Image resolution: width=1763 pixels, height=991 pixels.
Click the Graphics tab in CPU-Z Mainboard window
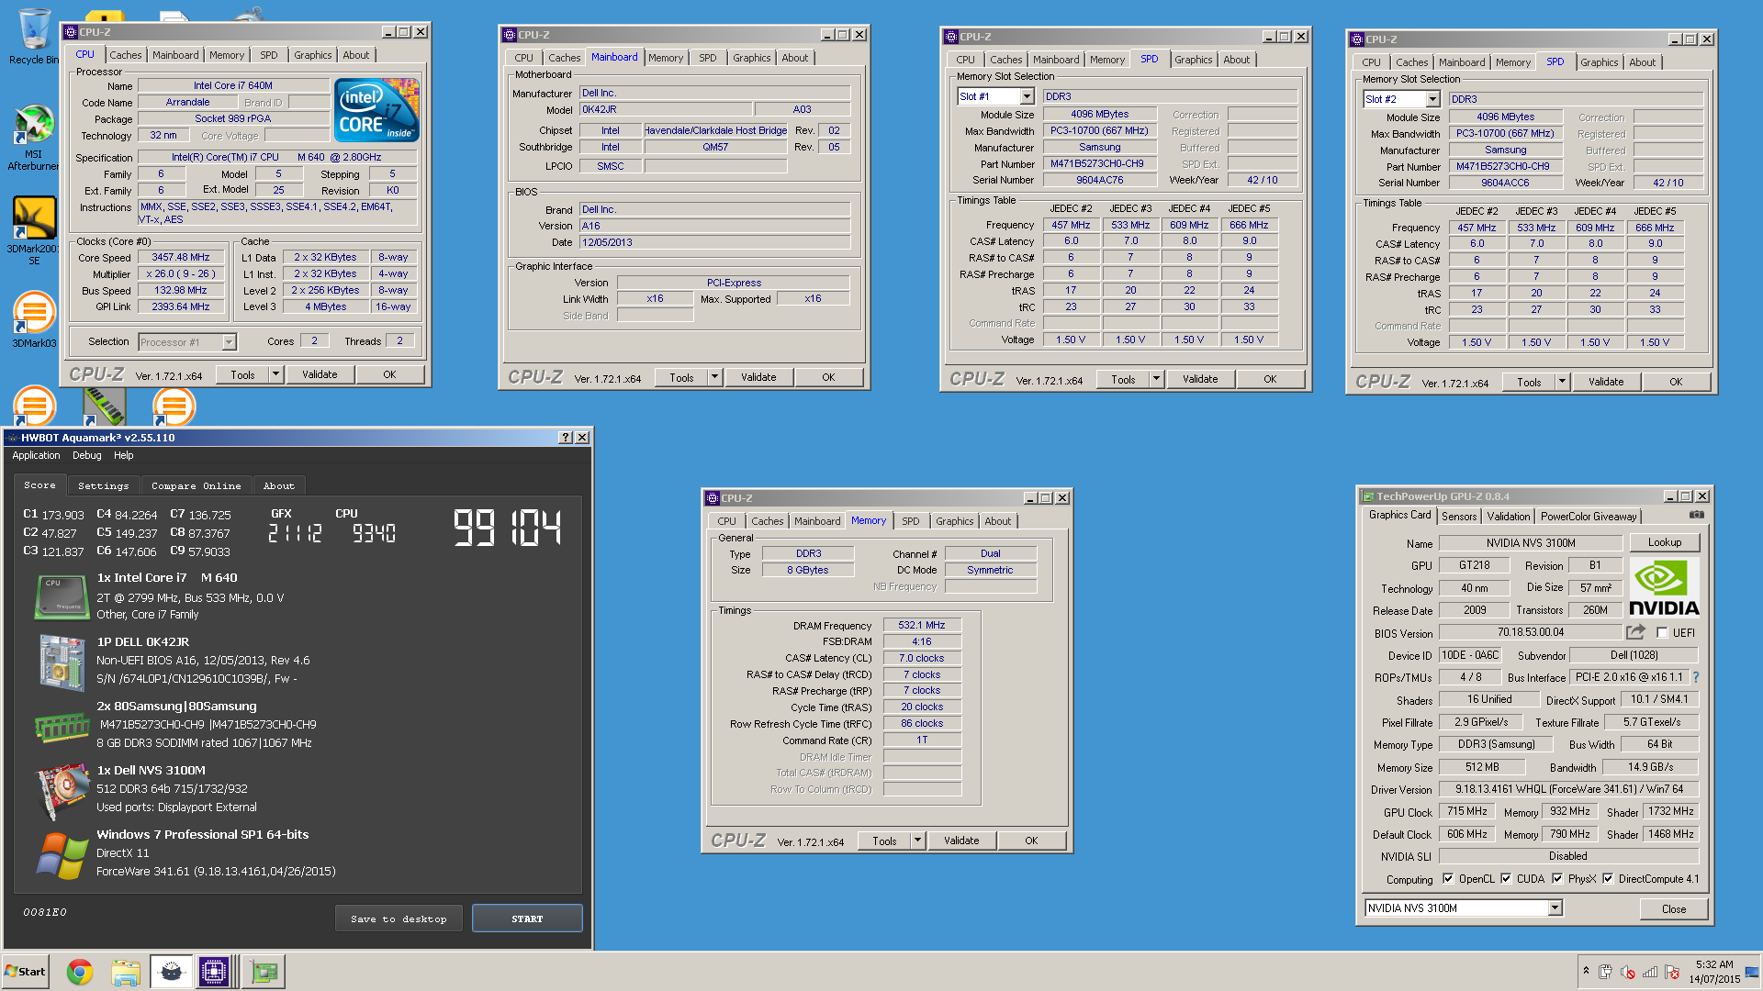751,58
